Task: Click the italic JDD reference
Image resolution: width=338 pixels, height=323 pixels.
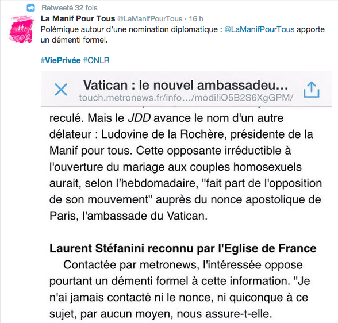Action: [x=139, y=118]
